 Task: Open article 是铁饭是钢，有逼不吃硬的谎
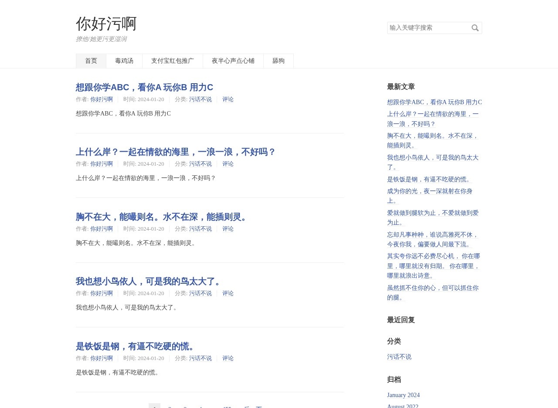(136, 346)
